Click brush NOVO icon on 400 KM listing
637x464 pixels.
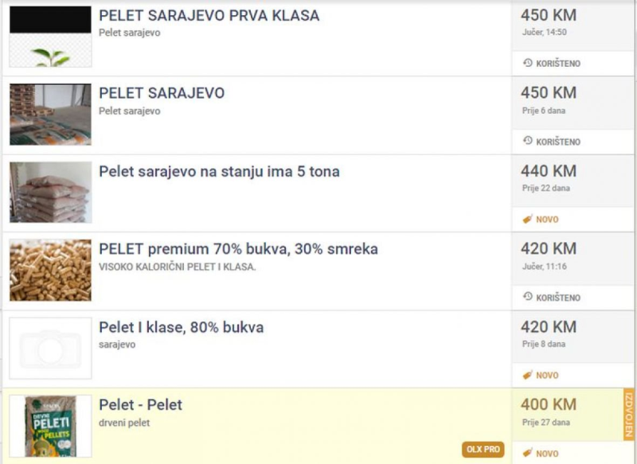point(527,453)
